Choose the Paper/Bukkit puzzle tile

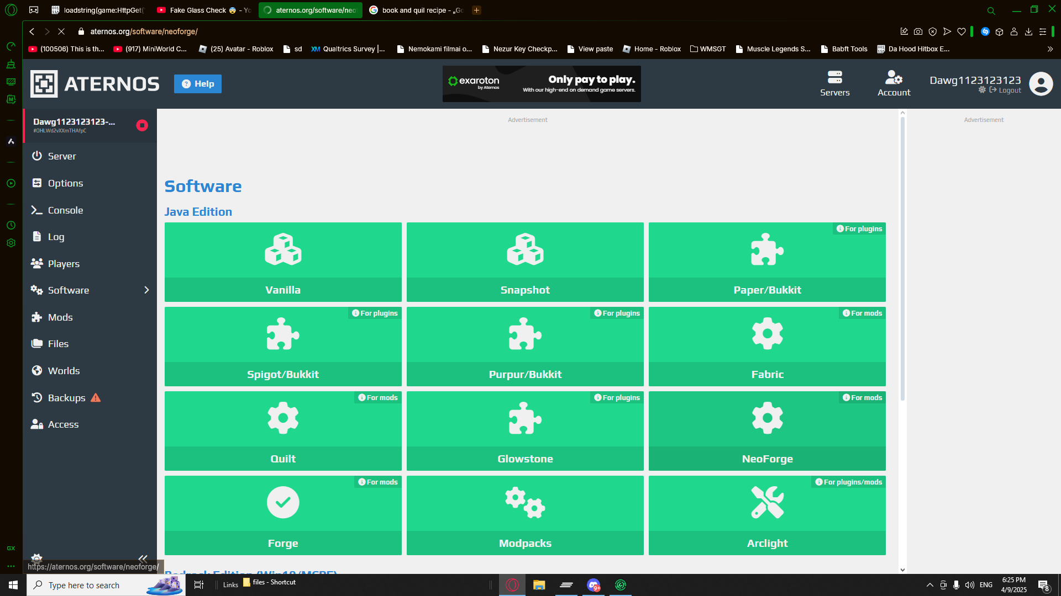[x=767, y=262]
